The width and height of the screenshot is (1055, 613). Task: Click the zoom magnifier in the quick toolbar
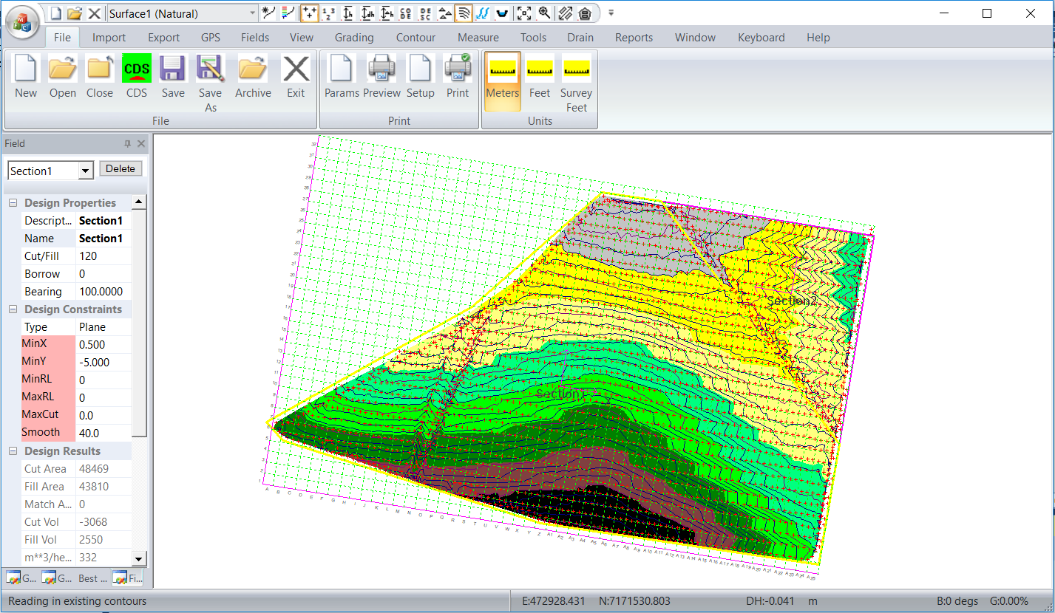pyautogui.click(x=544, y=13)
